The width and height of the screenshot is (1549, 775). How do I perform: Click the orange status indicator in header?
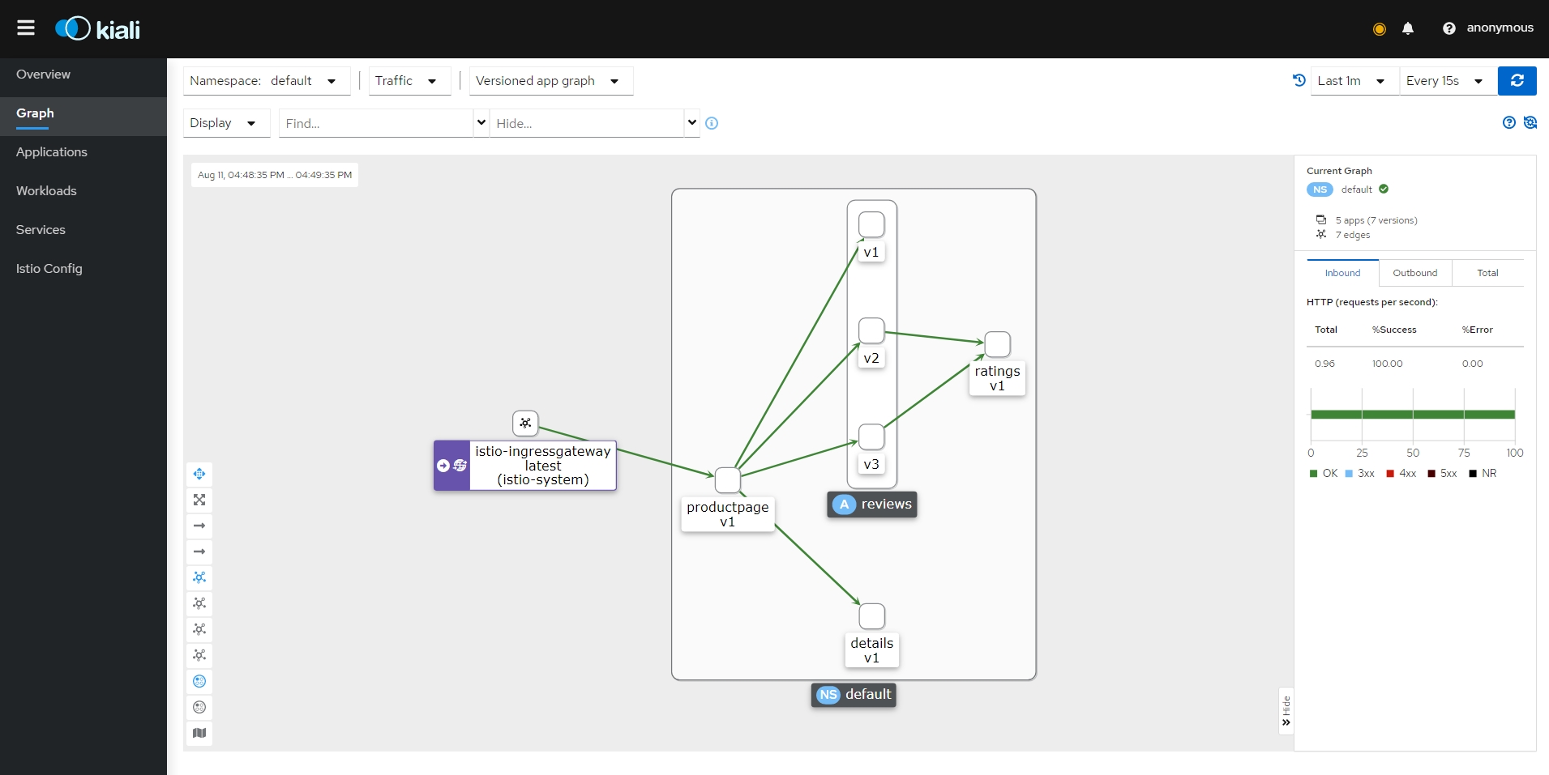coord(1379,29)
